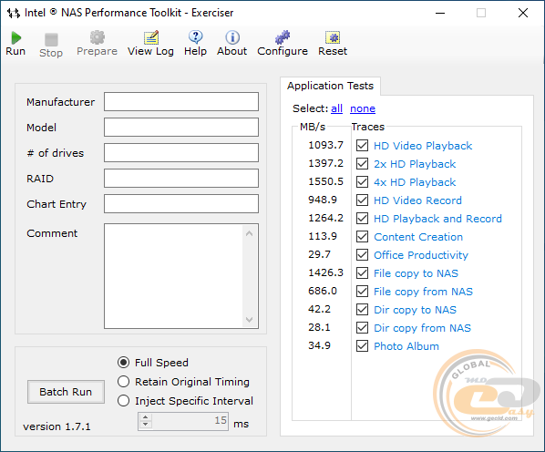545x452 pixels.
Task: Click the Batch Run button
Action: pos(66,392)
